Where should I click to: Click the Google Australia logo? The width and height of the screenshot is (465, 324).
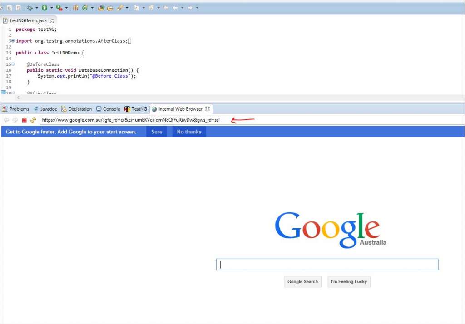point(331,230)
